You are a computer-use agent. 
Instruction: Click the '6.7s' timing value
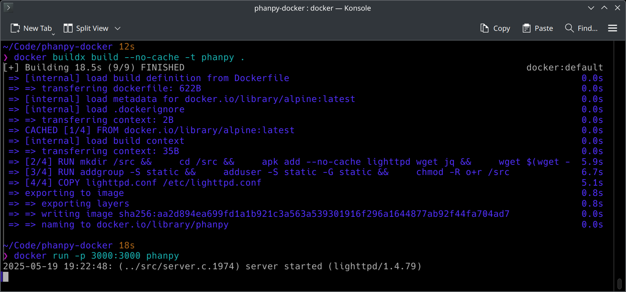point(592,172)
